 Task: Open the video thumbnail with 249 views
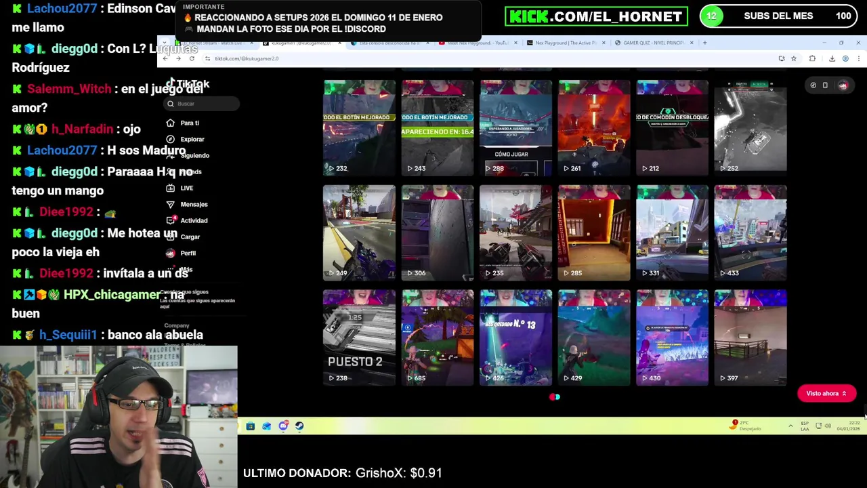[x=359, y=232]
